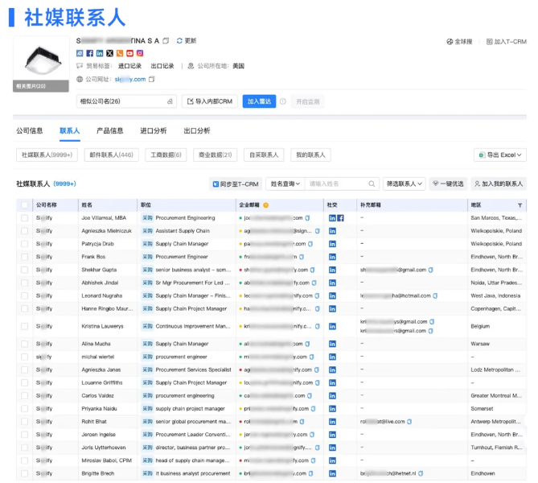This screenshot has height=483, width=538.
Task: Click the 开启监测 button
Action: pos(308,101)
